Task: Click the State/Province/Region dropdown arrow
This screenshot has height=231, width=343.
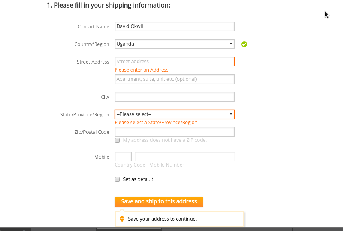Action: 231,114
